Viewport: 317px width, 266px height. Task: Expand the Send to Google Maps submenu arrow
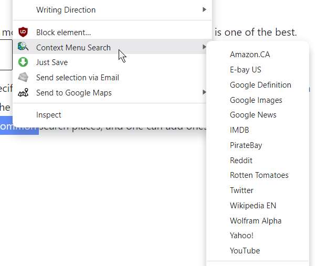[204, 93]
